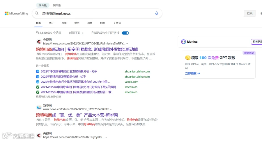Viewport: 262px width, 141px height.
Task: Open result 跨境电商成真、优、美产品大本营-新华网
Action: (77, 115)
